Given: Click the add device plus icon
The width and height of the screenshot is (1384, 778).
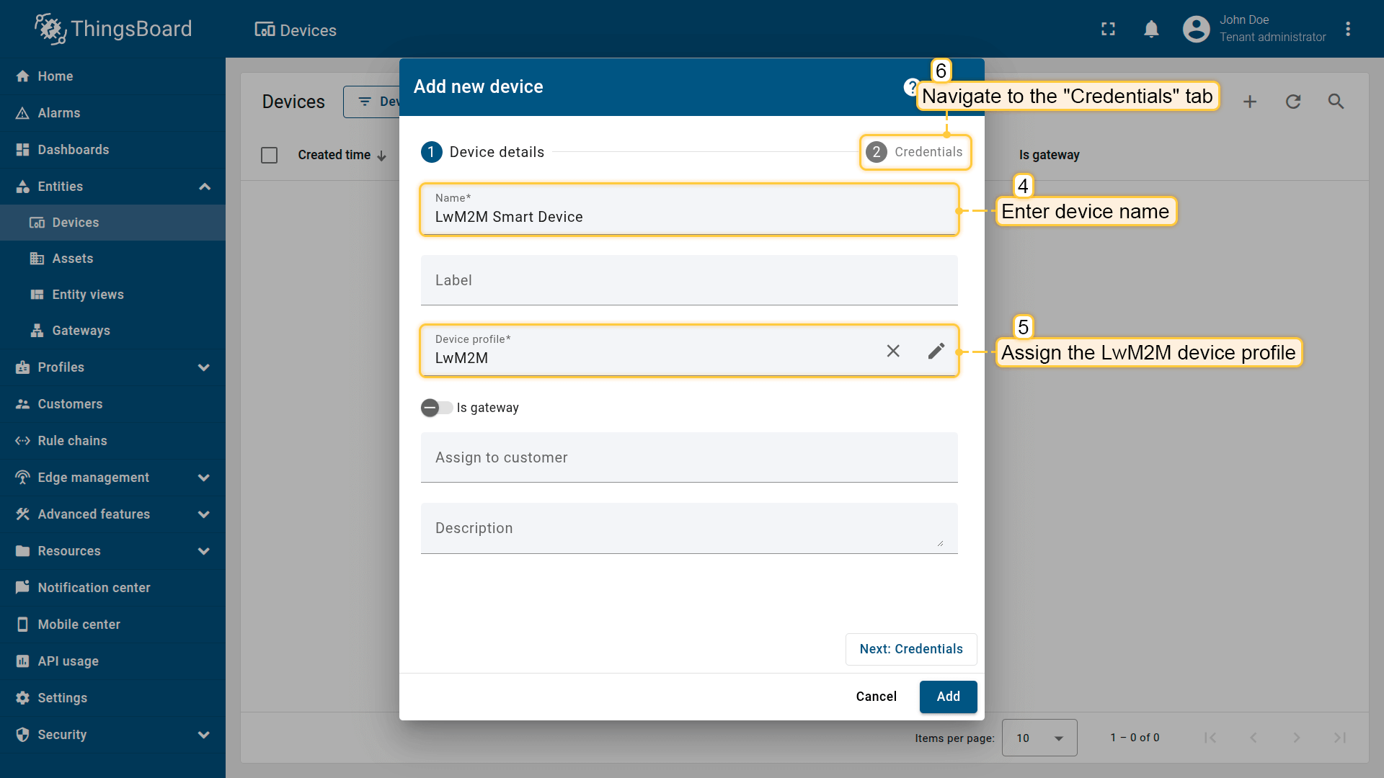Looking at the screenshot, I should (1250, 102).
